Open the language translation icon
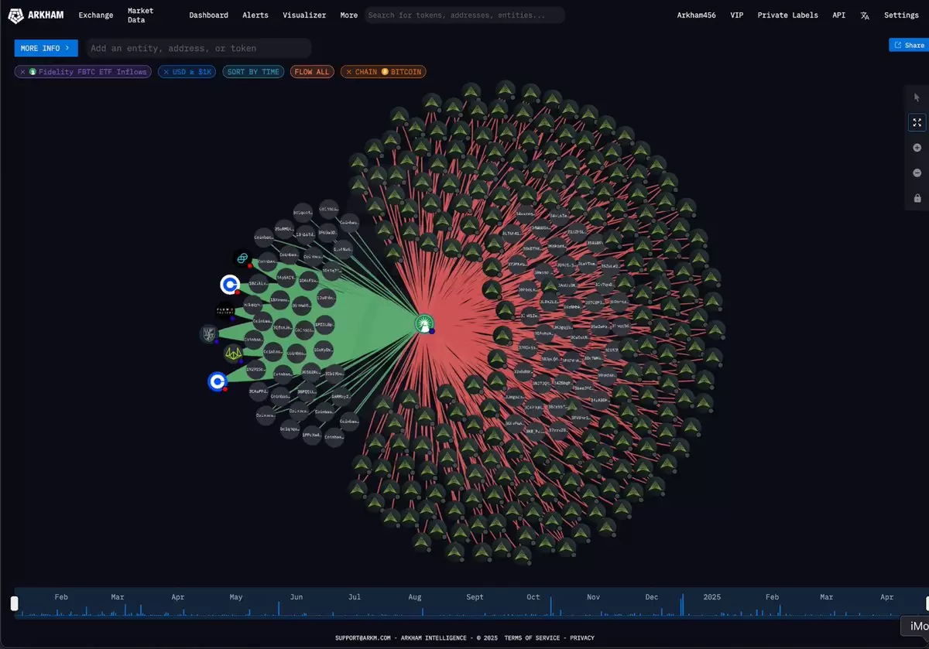929x649 pixels. pyautogui.click(x=865, y=15)
